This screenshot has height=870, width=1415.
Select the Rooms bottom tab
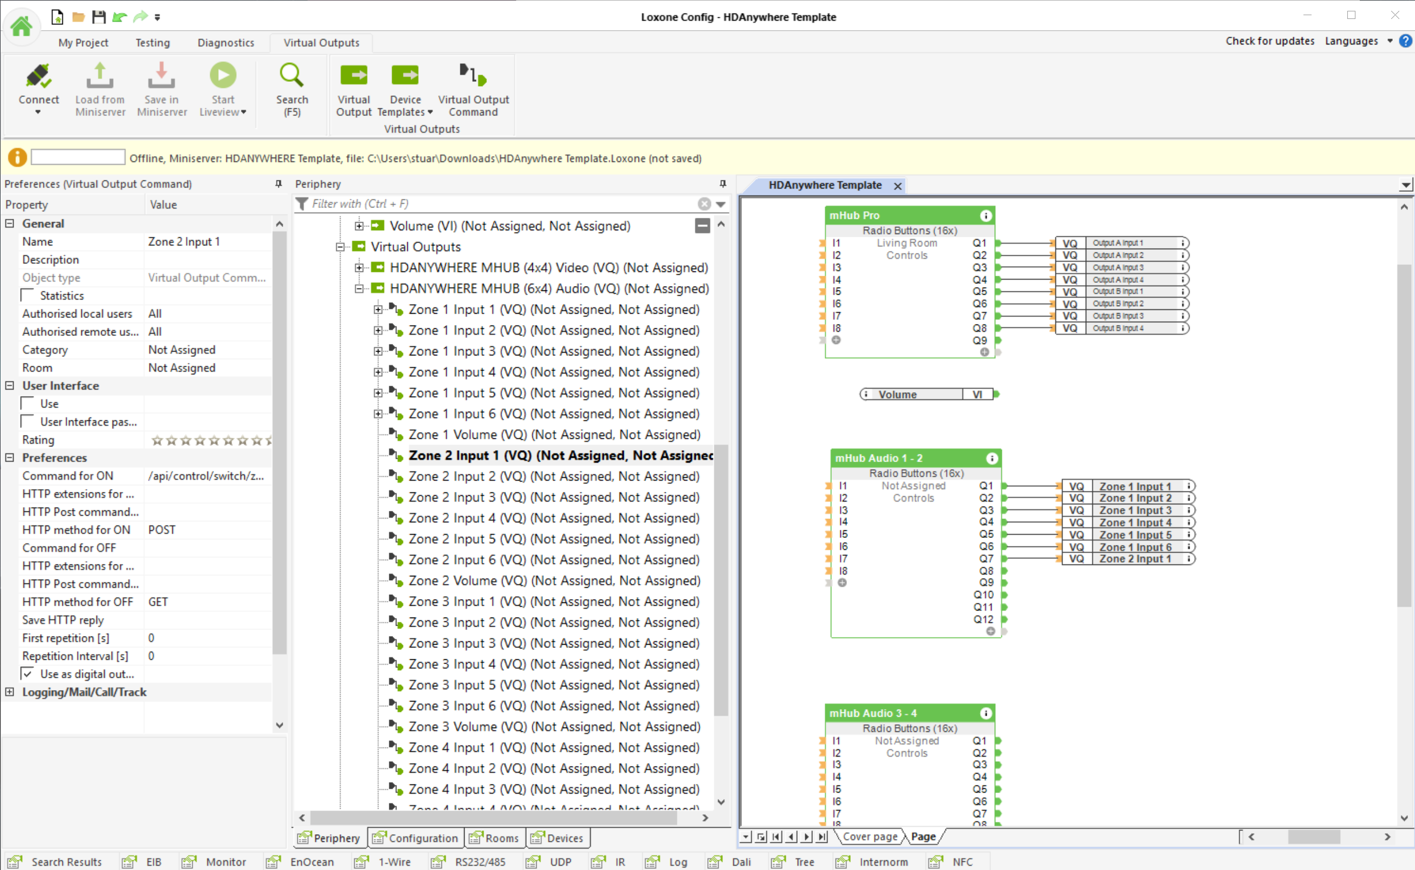click(x=494, y=839)
